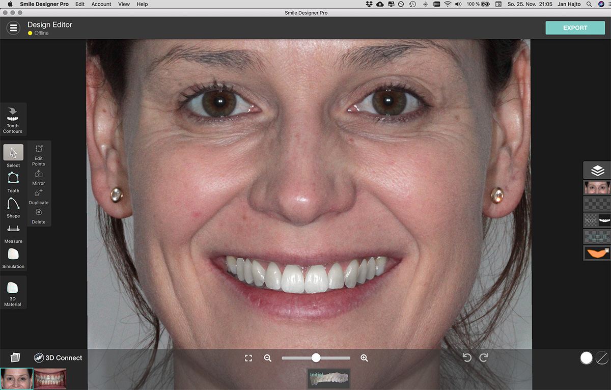The height and width of the screenshot is (390, 611).
Task: Click the Mirror option
Action: click(39, 178)
